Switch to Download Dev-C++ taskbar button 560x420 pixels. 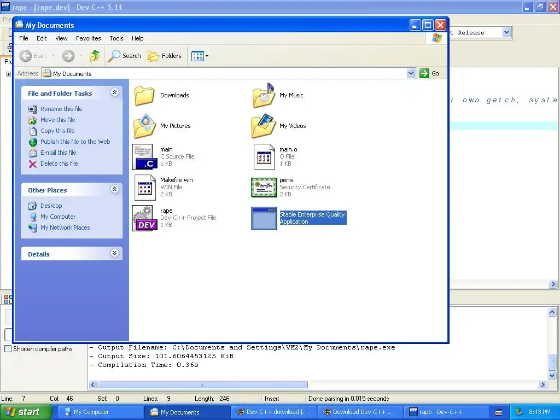[x=359, y=412]
